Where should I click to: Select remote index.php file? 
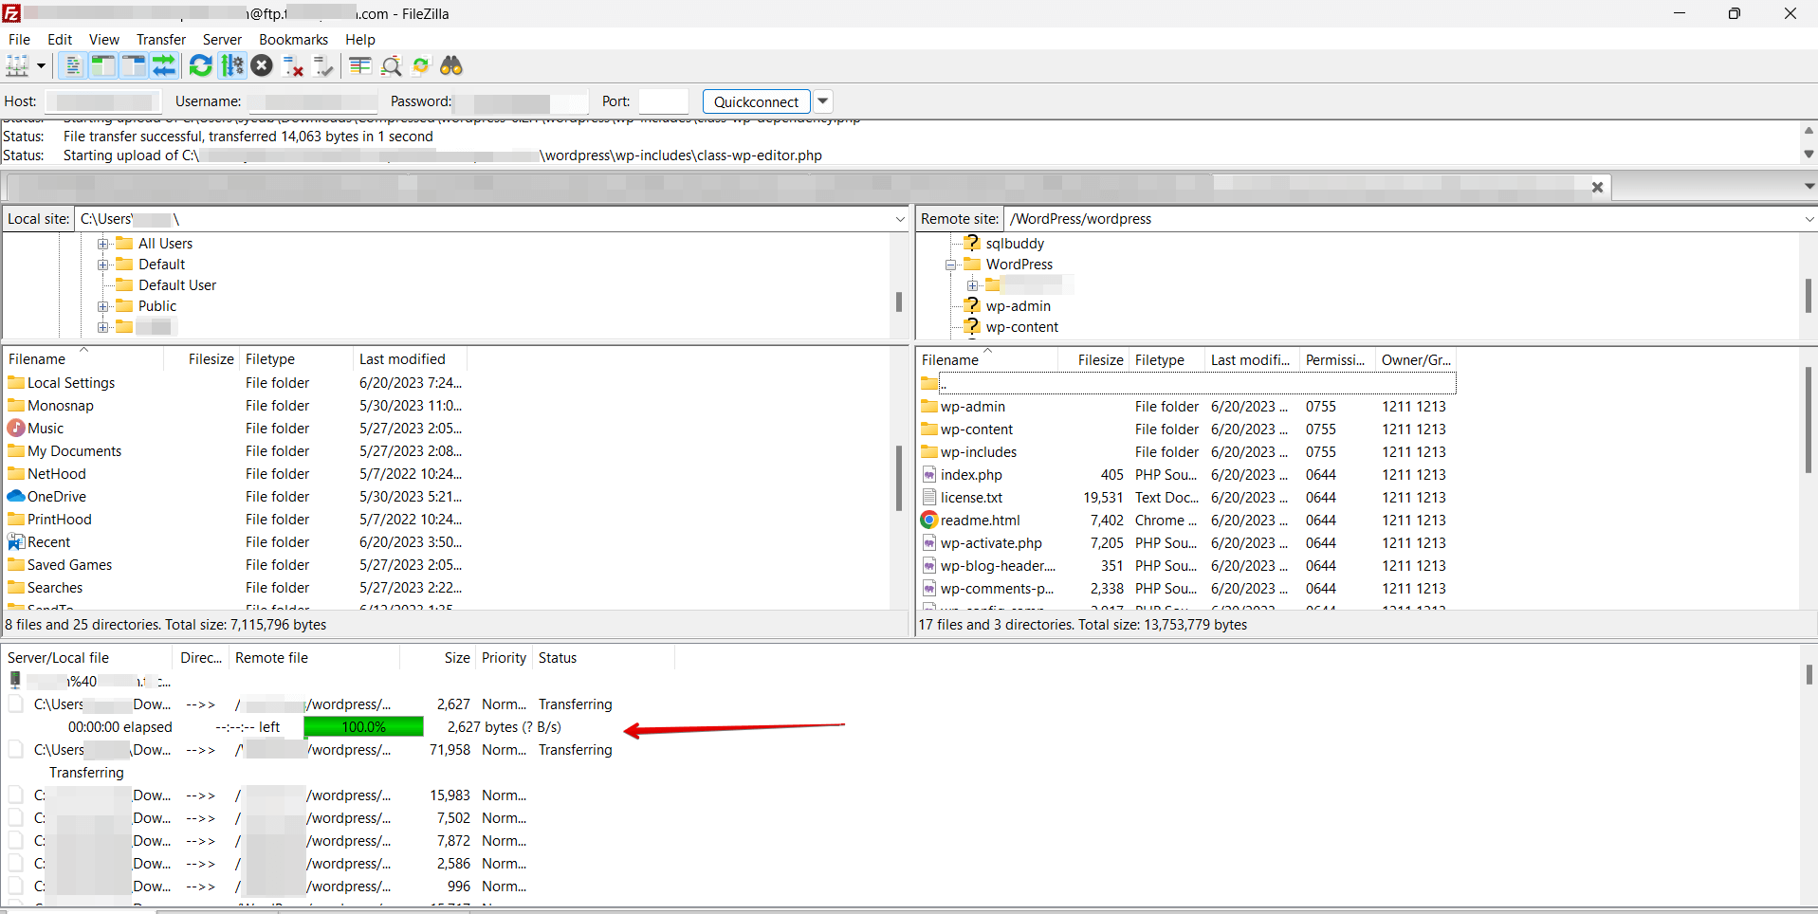971,475
